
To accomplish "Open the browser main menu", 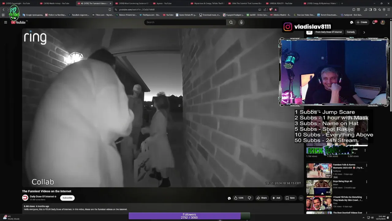I will [388, 10].
